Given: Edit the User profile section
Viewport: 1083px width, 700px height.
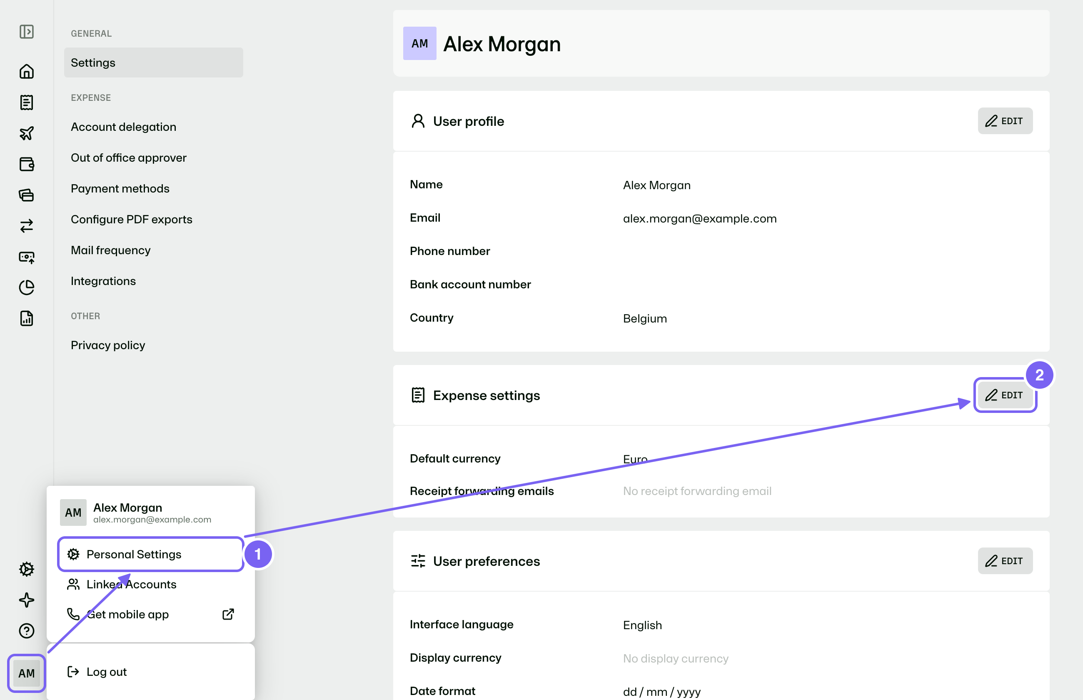Looking at the screenshot, I should click(1005, 121).
